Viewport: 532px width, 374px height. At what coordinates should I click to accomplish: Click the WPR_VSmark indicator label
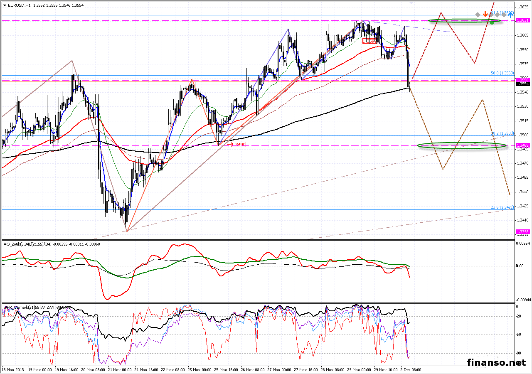pyautogui.click(x=17, y=308)
